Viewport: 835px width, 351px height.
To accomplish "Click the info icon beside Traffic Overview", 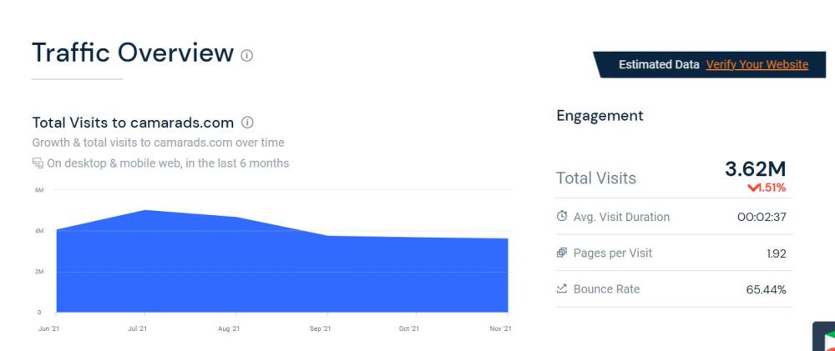I will (x=246, y=55).
